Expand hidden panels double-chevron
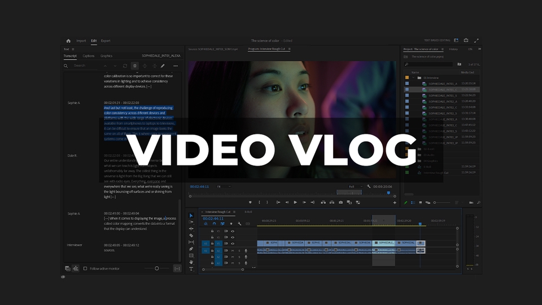 479,49
